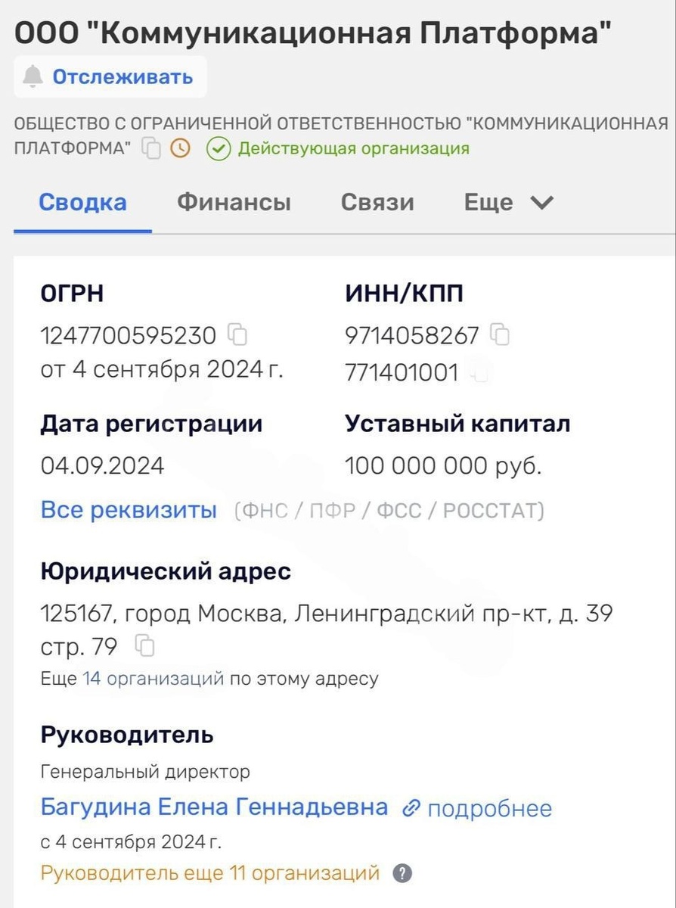The height and width of the screenshot is (908, 676).
Task: Copy the ИНН 9714058267 via copy icon
Action: click(499, 333)
